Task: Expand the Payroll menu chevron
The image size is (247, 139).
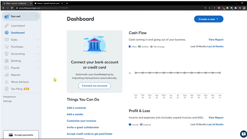Action: click(x=38, y=68)
